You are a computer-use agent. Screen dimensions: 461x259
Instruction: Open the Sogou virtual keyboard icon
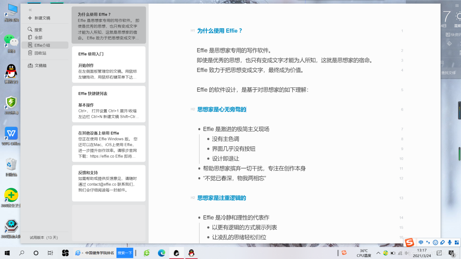(x=457, y=243)
